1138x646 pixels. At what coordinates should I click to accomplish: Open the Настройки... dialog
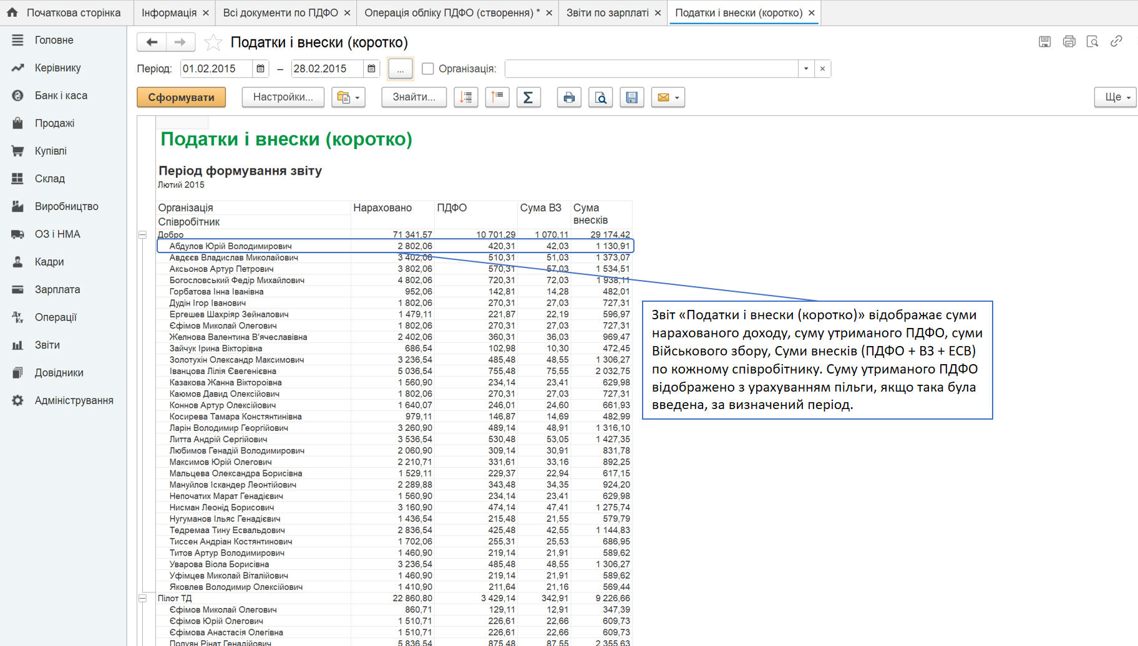(x=283, y=97)
